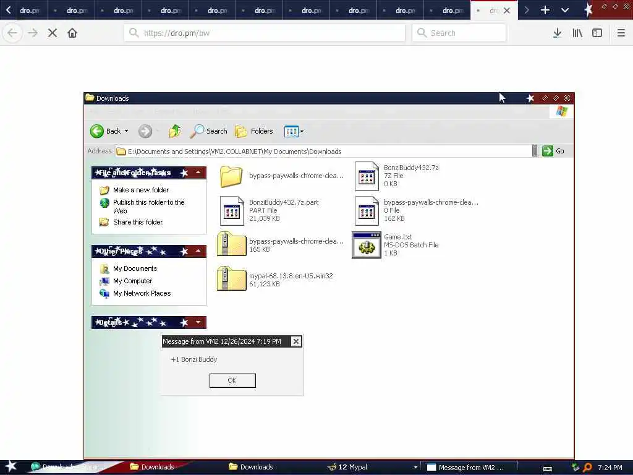
Task: Click OK in the VM2 message
Action: point(232,380)
